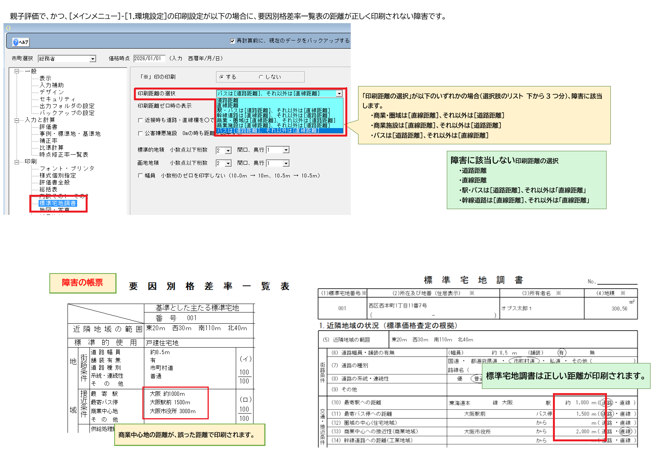Select the する radio button
The image size is (671, 456).
tap(221, 77)
